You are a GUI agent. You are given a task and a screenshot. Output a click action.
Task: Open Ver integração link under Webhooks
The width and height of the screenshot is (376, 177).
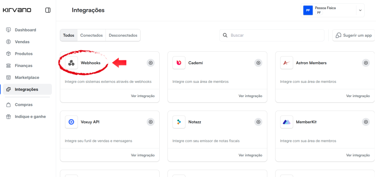[x=143, y=96]
